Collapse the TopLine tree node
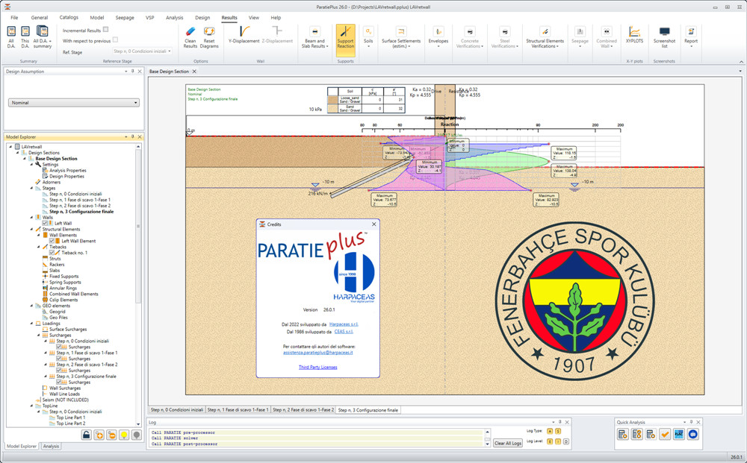Image resolution: width=747 pixels, height=463 pixels. (32, 406)
